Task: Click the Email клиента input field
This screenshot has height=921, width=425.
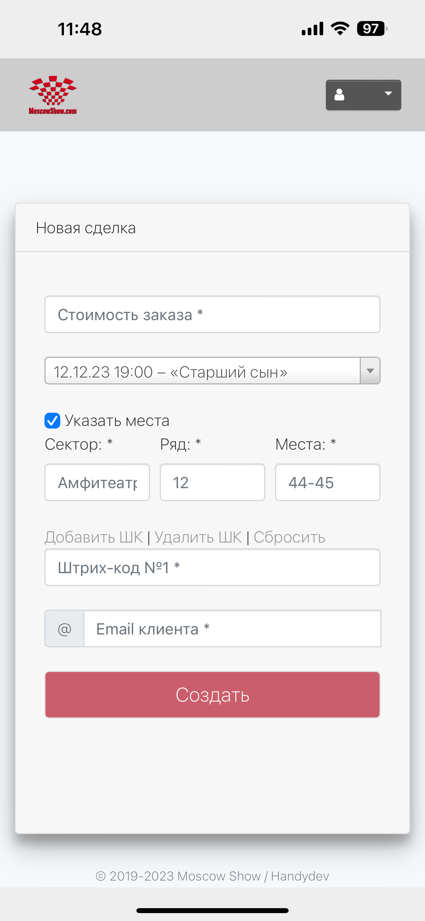Action: pos(232,628)
